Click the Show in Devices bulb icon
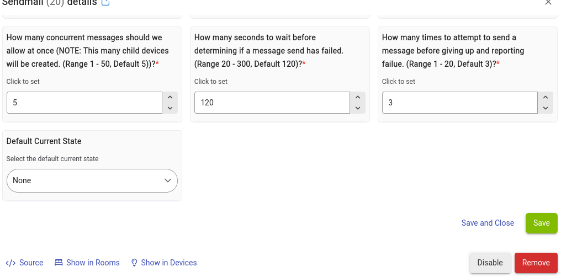The width and height of the screenshot is (561, 277). pyautogui.click(x=134, y=263)
